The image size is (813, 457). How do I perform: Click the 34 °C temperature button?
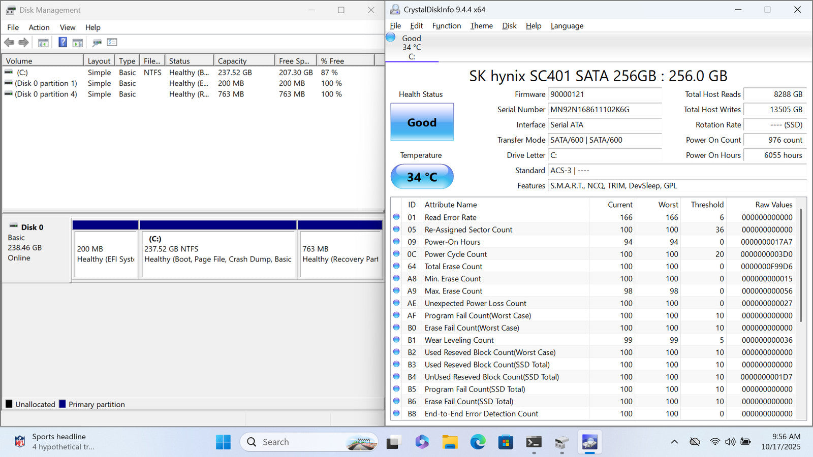tap(422, 177)
